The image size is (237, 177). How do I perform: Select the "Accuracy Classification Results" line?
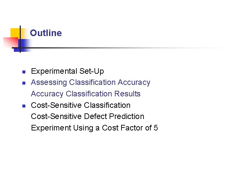86,94
